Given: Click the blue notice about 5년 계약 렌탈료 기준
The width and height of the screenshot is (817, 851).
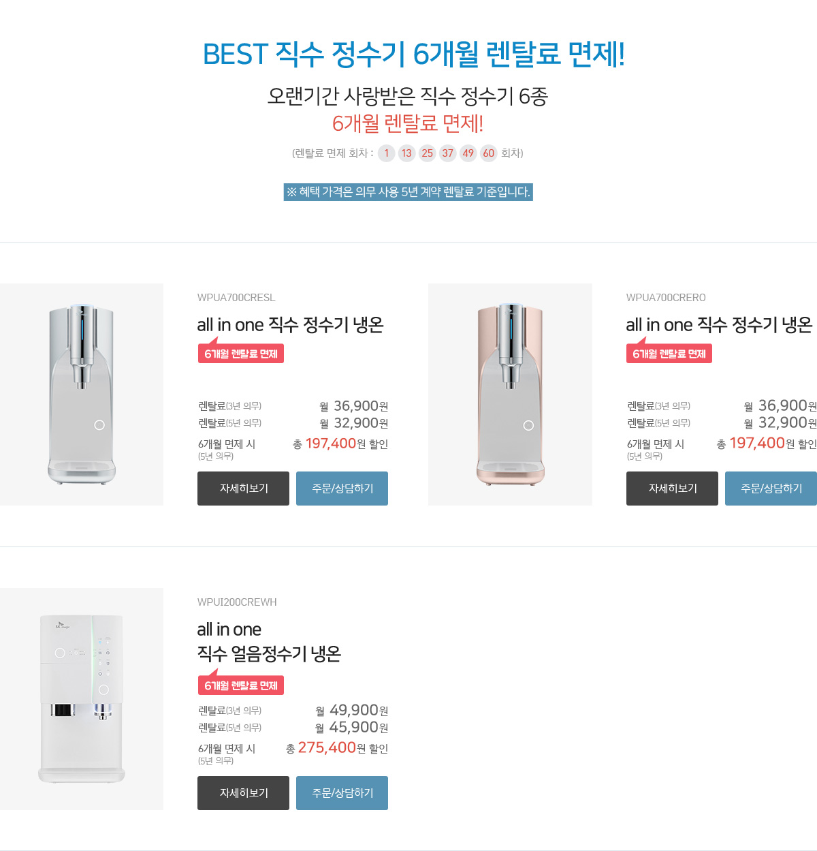Looking at the screenshot, I should click(x=408, y=192).
